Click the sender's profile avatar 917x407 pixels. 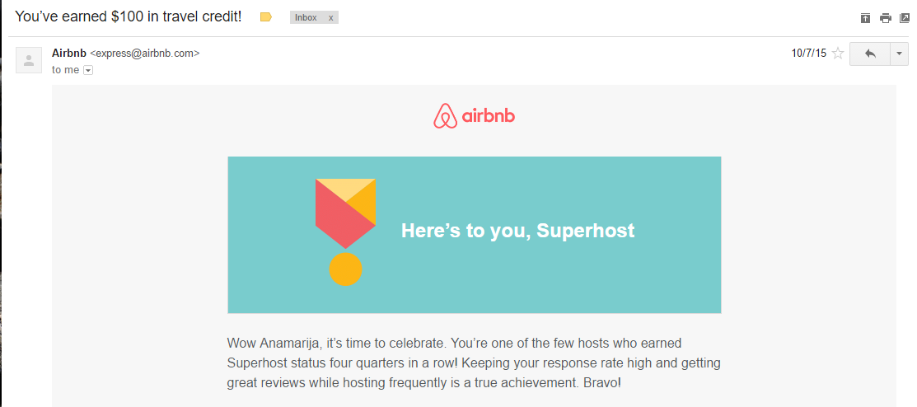tap(30, 59)
